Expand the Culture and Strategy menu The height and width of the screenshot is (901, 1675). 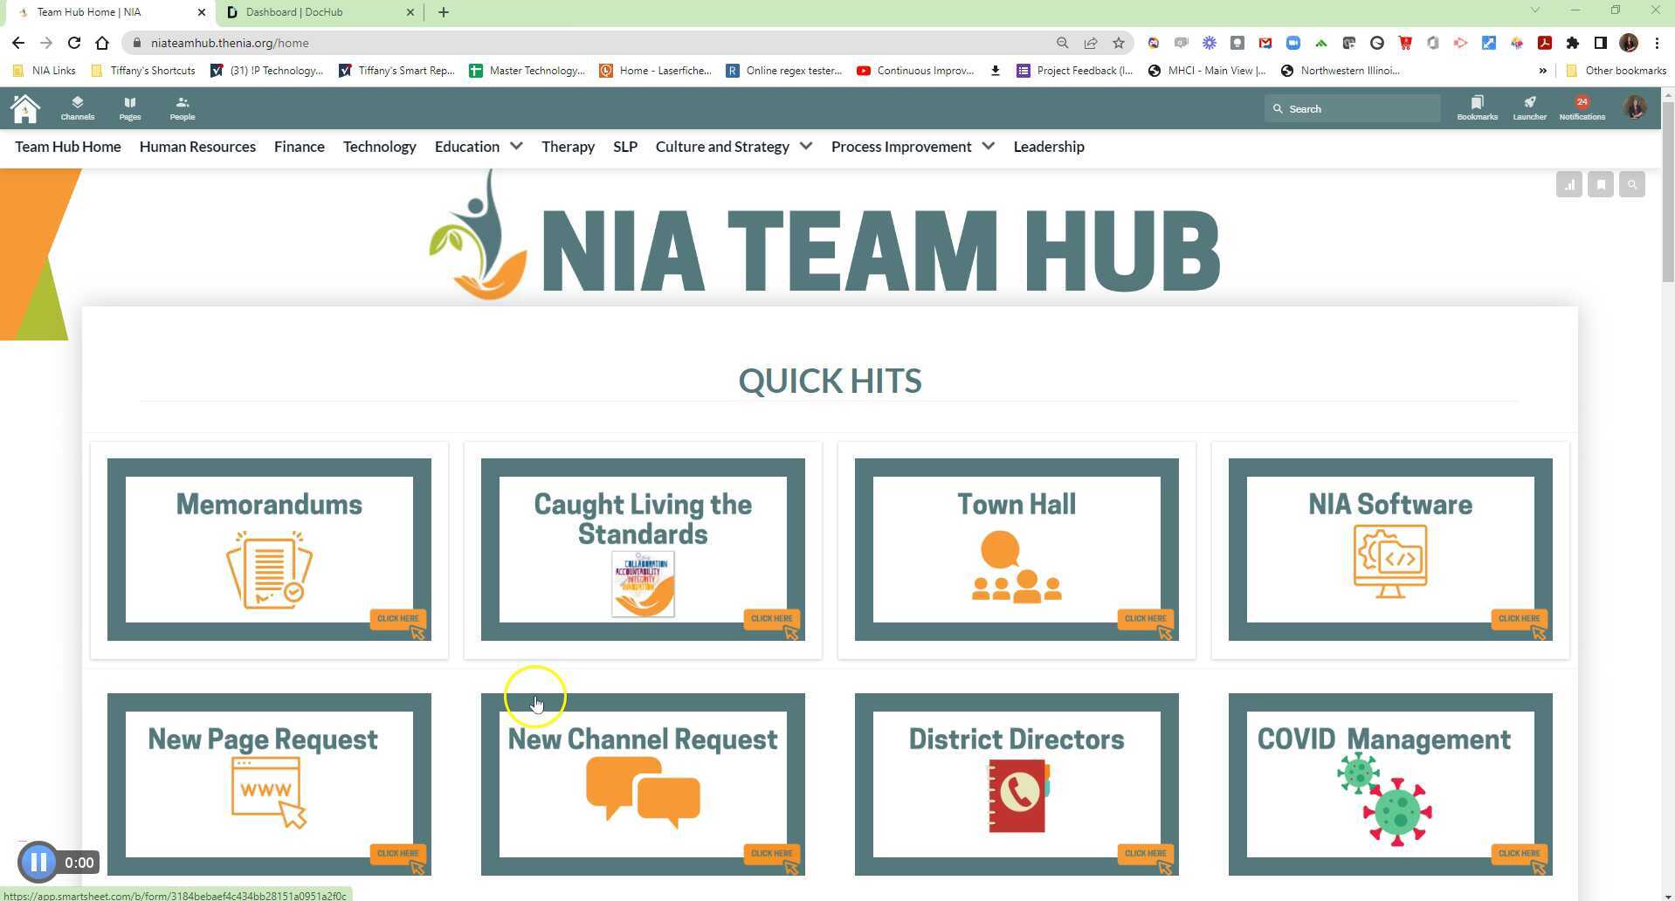click(x=805, y=147)
